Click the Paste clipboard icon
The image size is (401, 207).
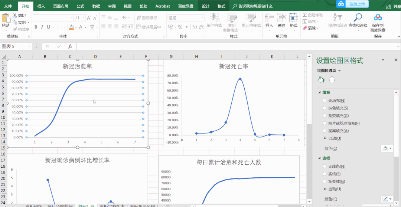tap(6, 18)
